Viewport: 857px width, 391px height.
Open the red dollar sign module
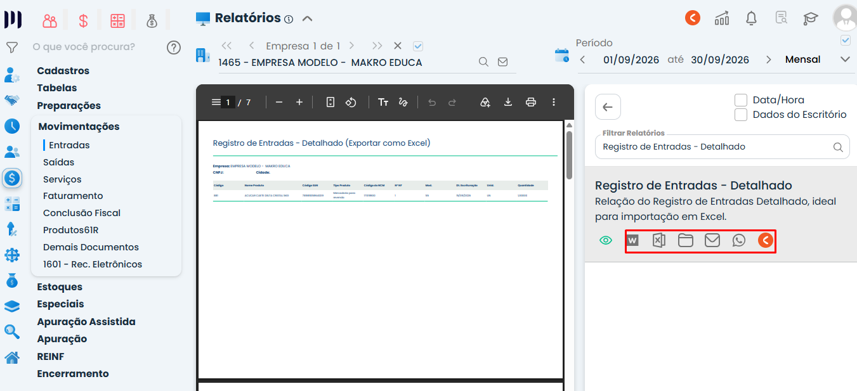83,21
